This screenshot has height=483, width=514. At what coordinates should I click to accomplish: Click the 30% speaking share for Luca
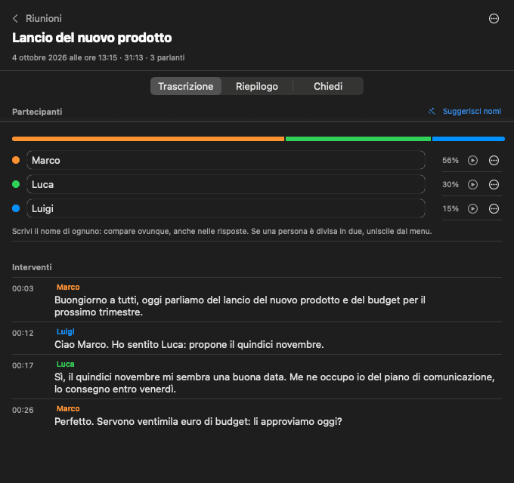[x=450, y=185]
